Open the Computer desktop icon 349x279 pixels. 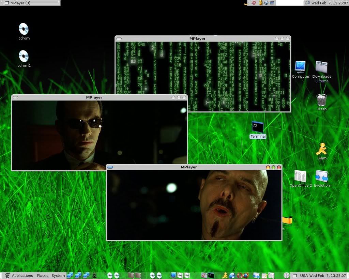300,67
